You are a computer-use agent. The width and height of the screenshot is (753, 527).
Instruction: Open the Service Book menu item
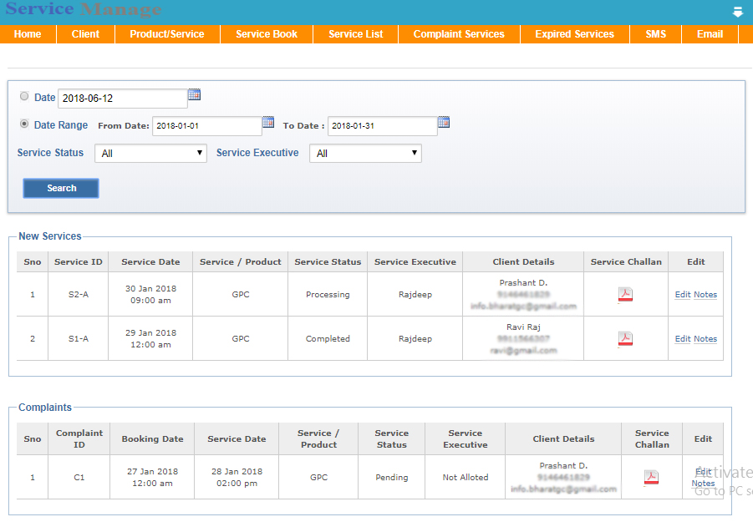click(267, 34)
